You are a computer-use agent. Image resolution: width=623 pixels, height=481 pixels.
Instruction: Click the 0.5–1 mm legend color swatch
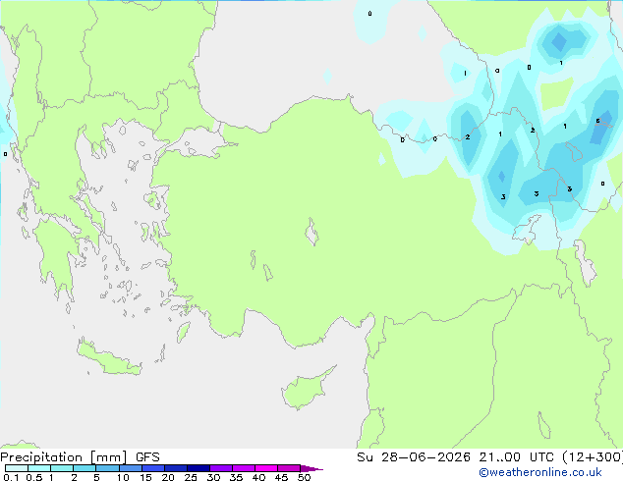click(39, 468)
